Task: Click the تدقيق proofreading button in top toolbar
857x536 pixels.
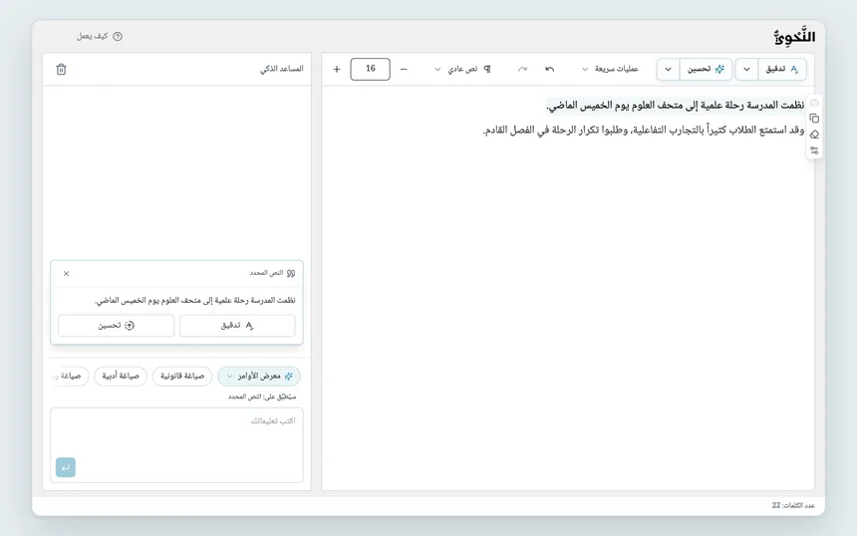Action: click(x=782, y=70)
